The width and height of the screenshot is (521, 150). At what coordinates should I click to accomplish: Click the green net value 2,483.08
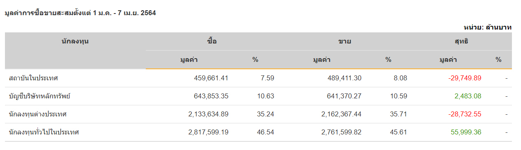pos(468,96)
